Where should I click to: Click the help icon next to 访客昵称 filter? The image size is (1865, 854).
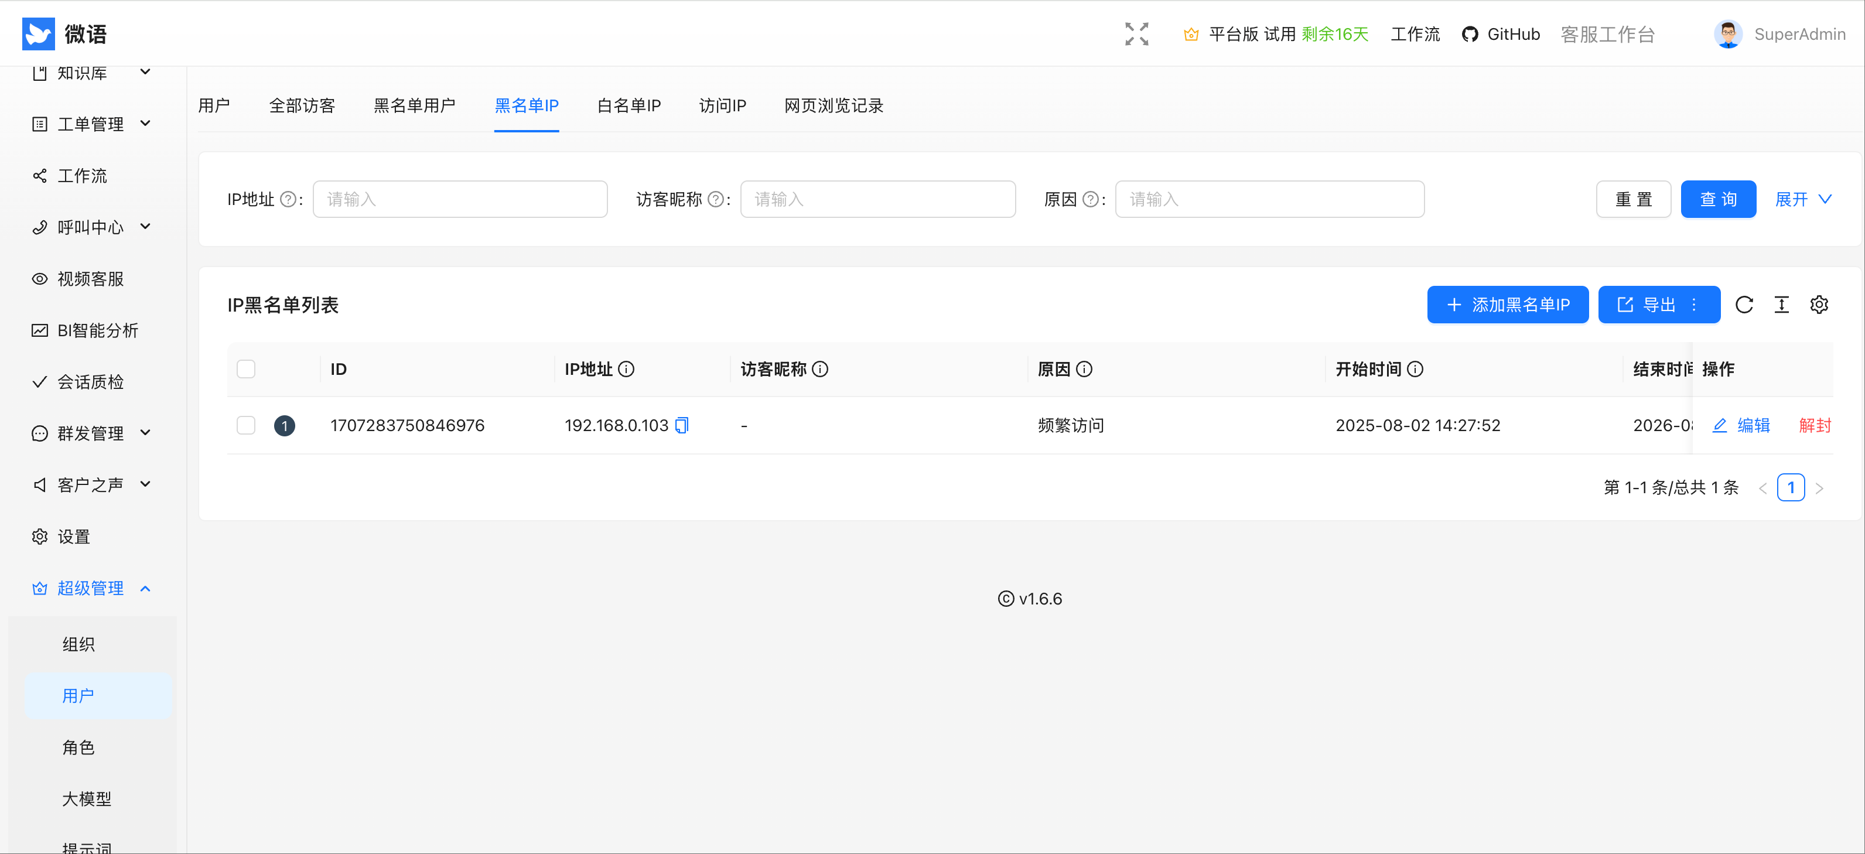715,199
